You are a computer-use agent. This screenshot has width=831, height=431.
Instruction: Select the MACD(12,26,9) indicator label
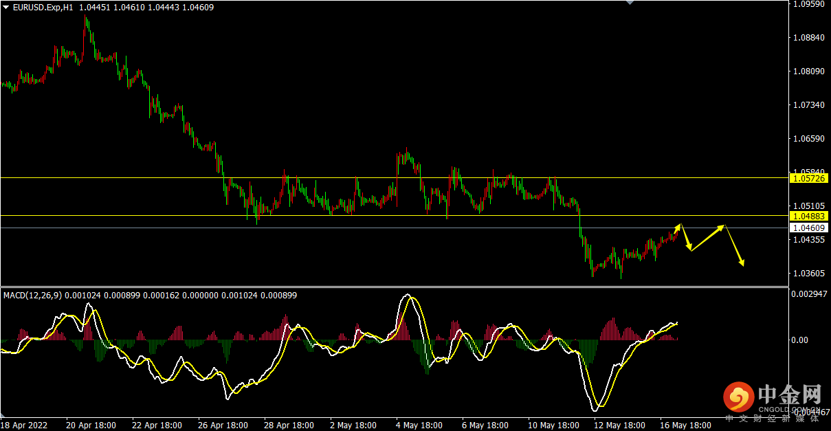click(33, 295)
